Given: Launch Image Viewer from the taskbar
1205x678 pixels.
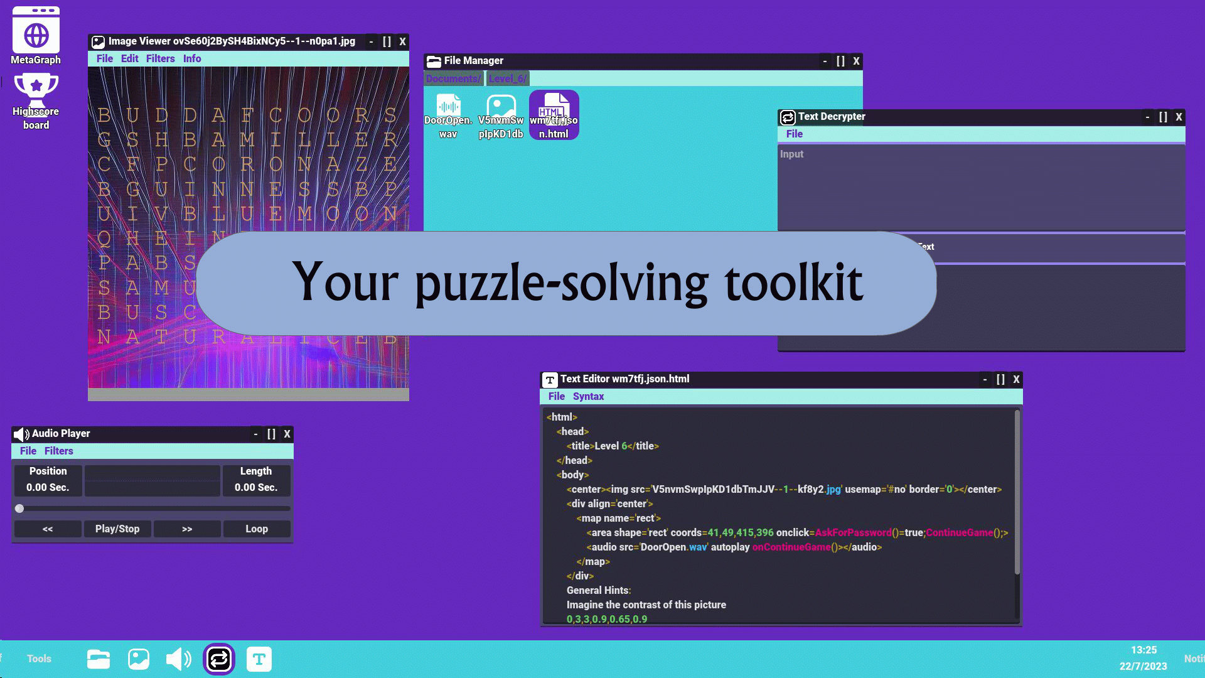Looking at the screenshot, I should [138, 659].
